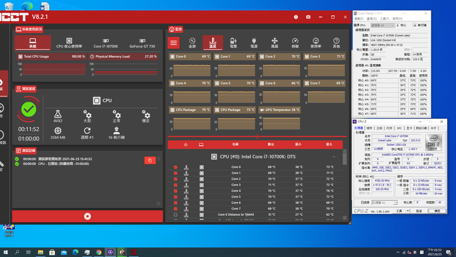The image size is (456, 257).
Task: Copy the test log with red copy button
Action: point(150,161)
